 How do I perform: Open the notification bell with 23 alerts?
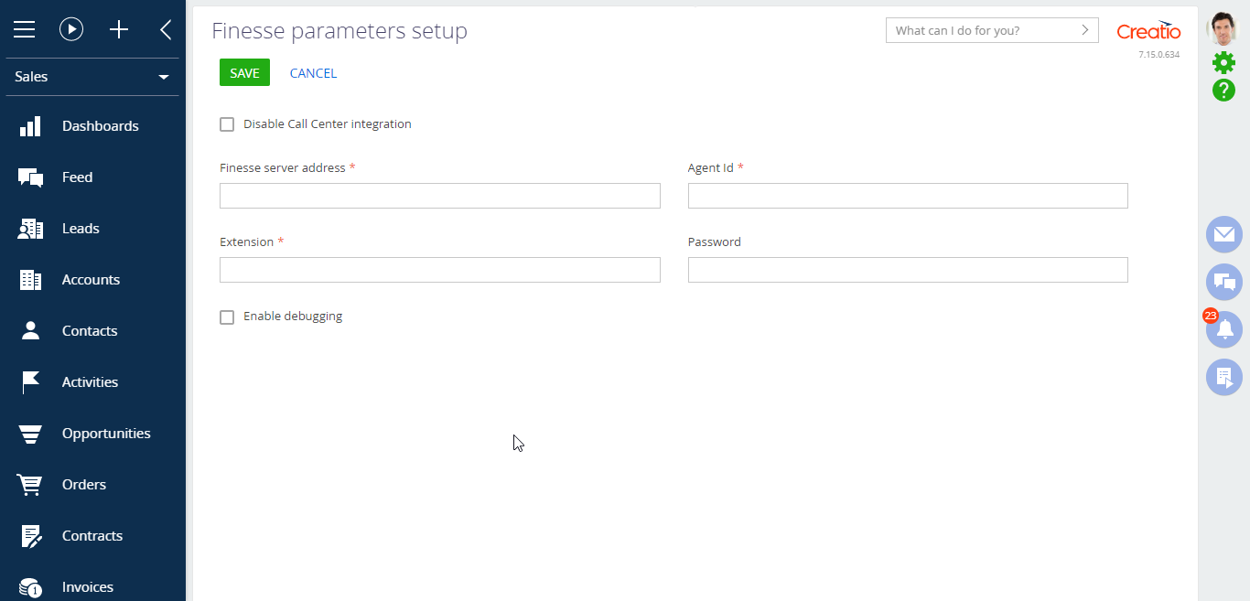click(1223, 329)
